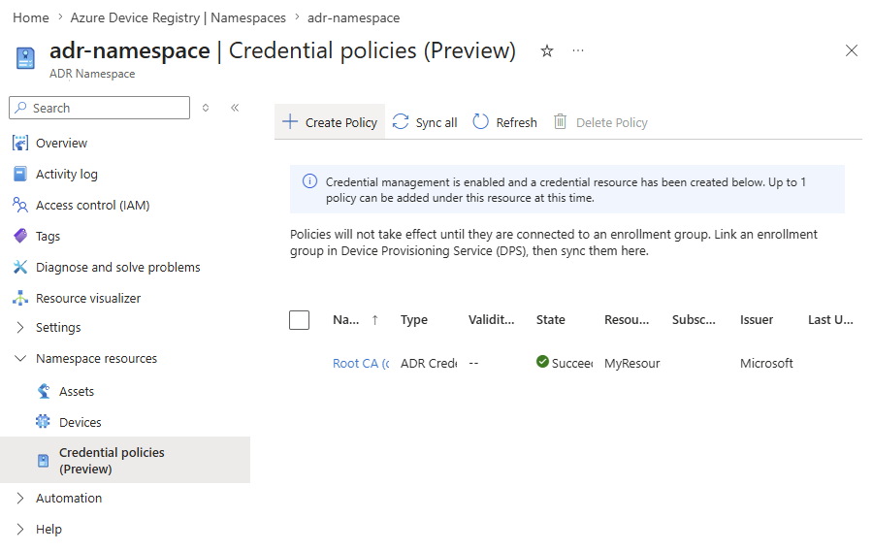Click Sync all in the toolbar
Image resolution: width=873 pixels, height=551 pixels.
click(425, 122)
